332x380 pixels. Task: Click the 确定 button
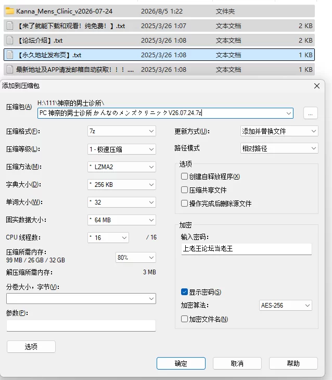point(181,363)
